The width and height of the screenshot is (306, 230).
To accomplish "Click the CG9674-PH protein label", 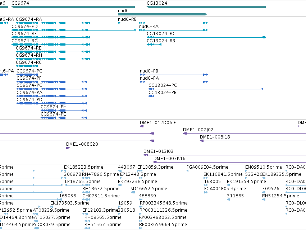I will (54, 107).
